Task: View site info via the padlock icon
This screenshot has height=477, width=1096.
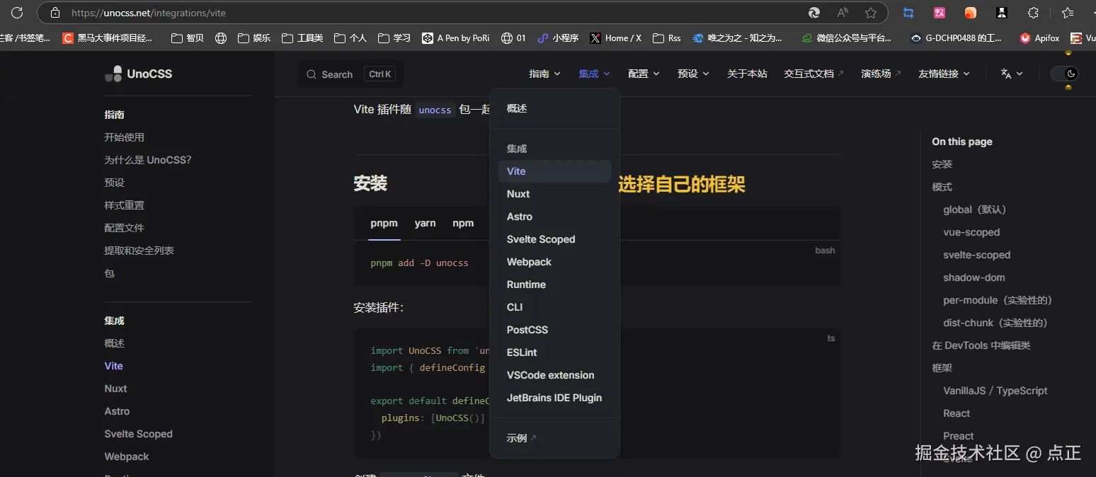Action: [55, 13]
